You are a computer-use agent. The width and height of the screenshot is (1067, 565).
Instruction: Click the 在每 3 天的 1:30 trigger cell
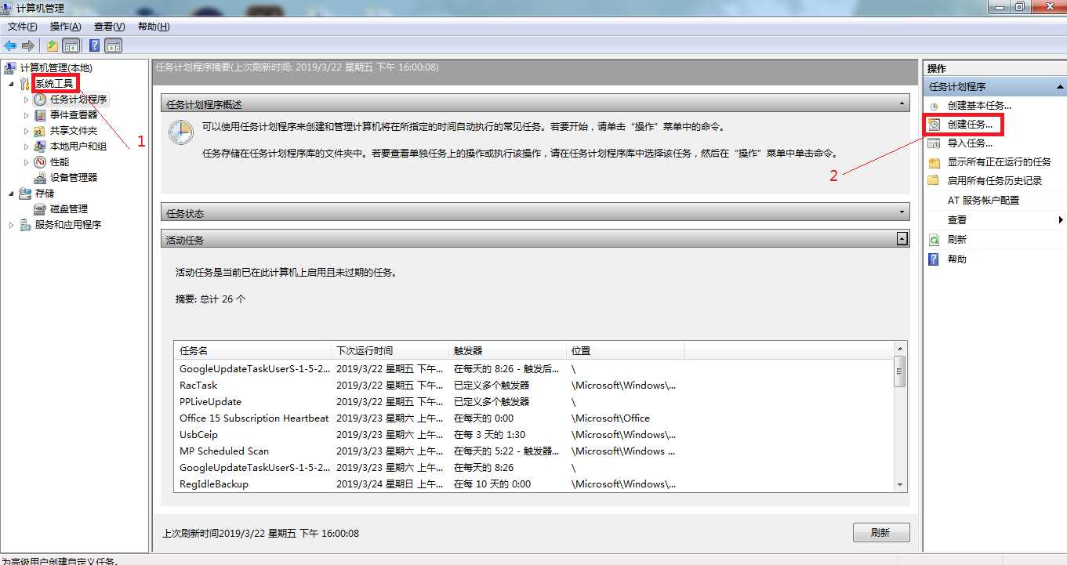(x=490, y=435)
